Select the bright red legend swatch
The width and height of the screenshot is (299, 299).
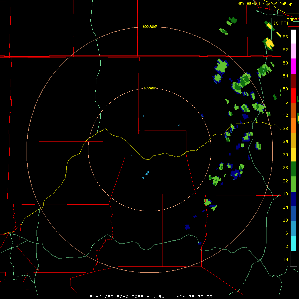tap(293, 96)
